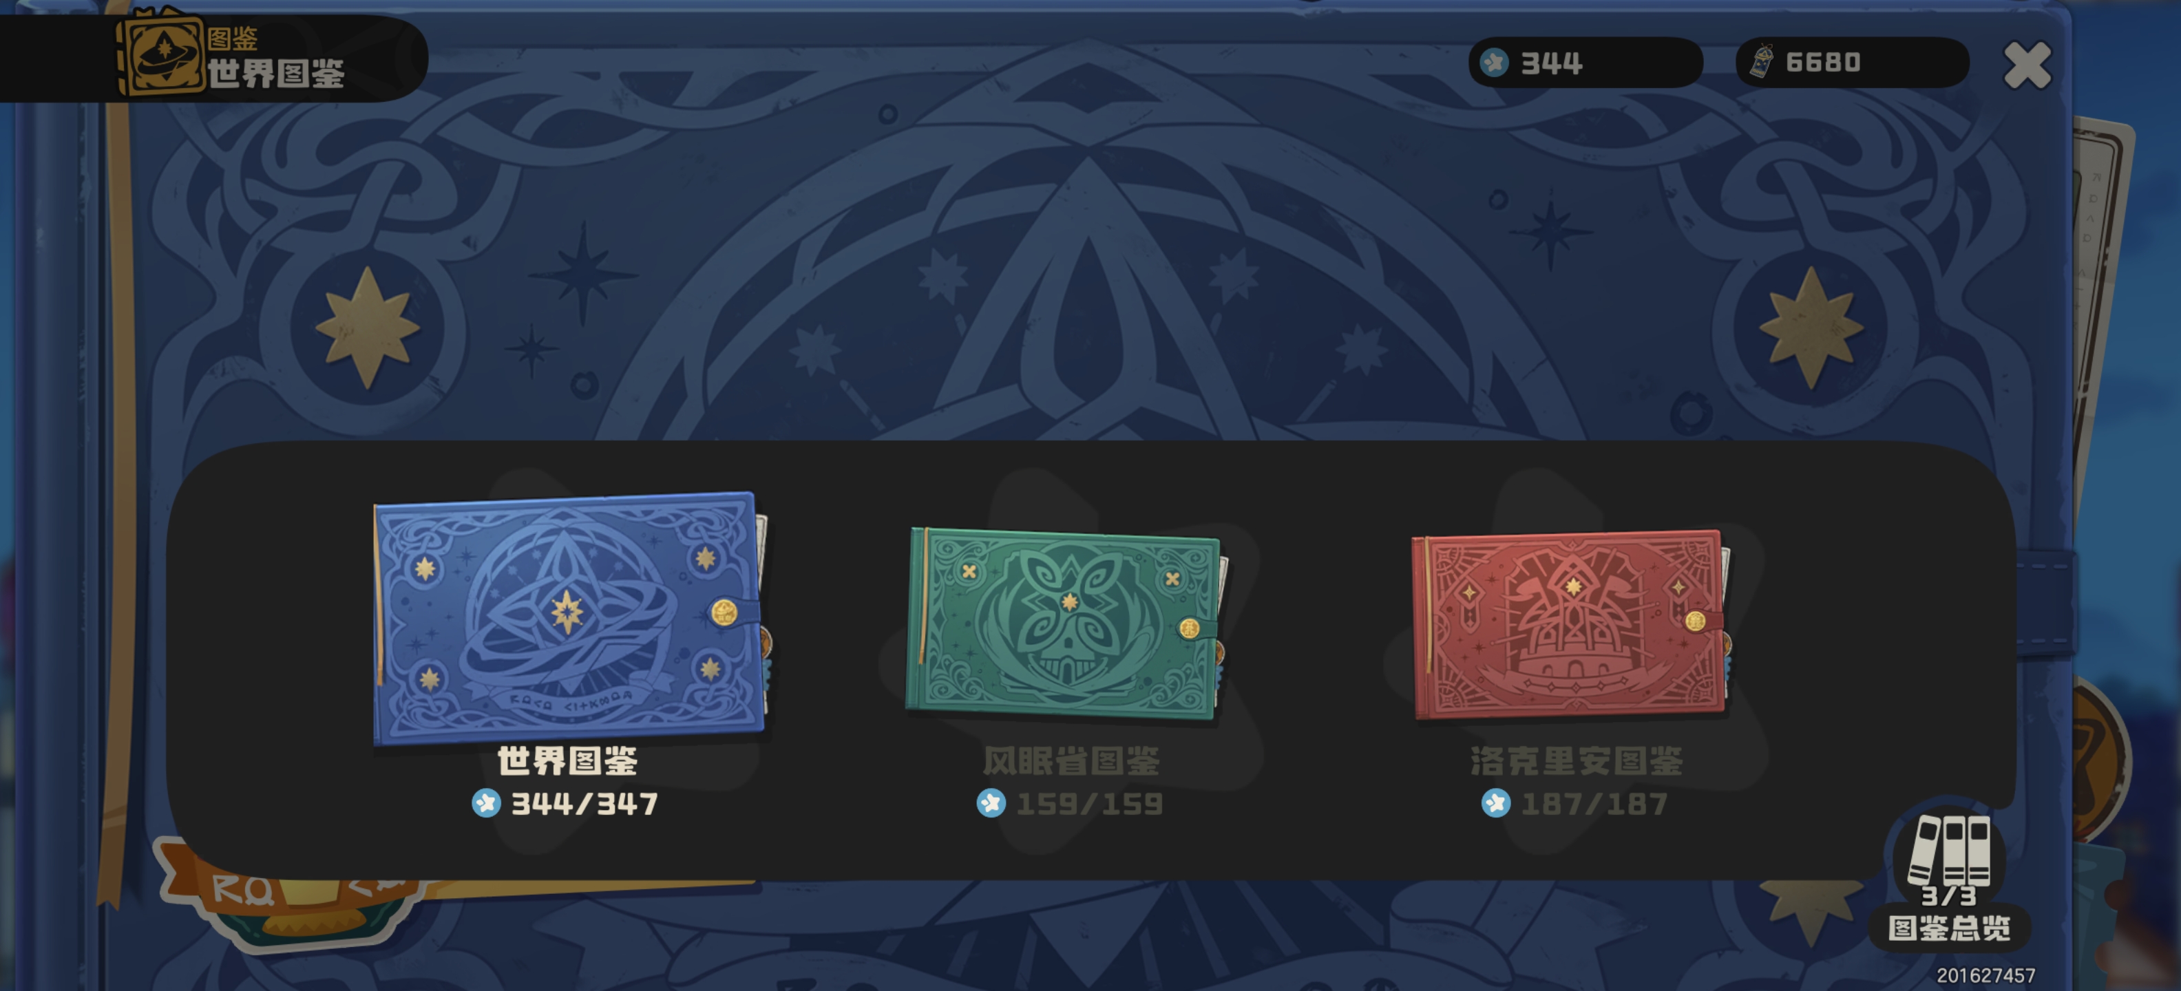Viewport: 2181px width, 991px height.
Task: Select the 世界图鉴 344/347 progress label
Action: (584, 803)
